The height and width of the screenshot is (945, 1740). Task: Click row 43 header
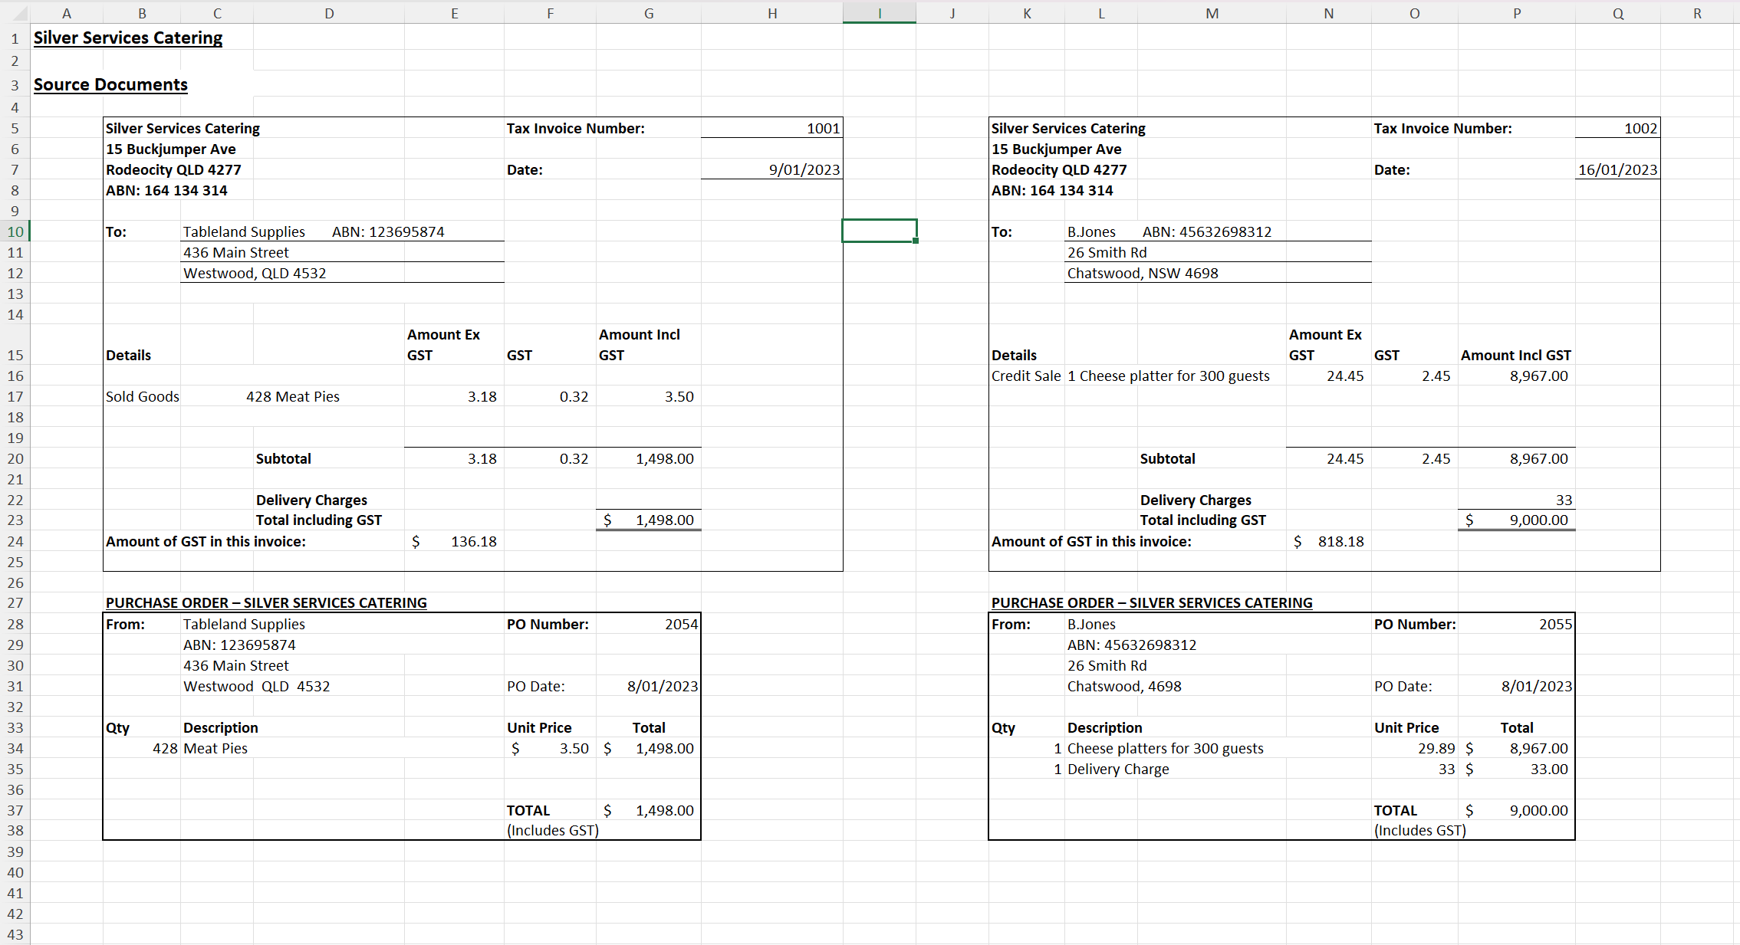pos(15,934)
